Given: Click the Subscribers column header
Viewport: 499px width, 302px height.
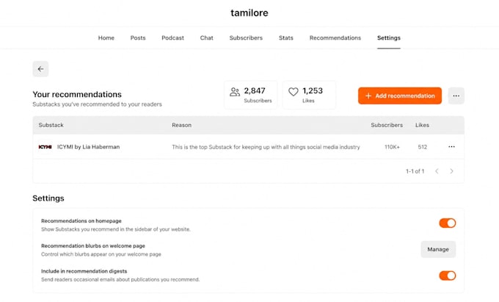Looking at the screenshot, I should (387, 125).
